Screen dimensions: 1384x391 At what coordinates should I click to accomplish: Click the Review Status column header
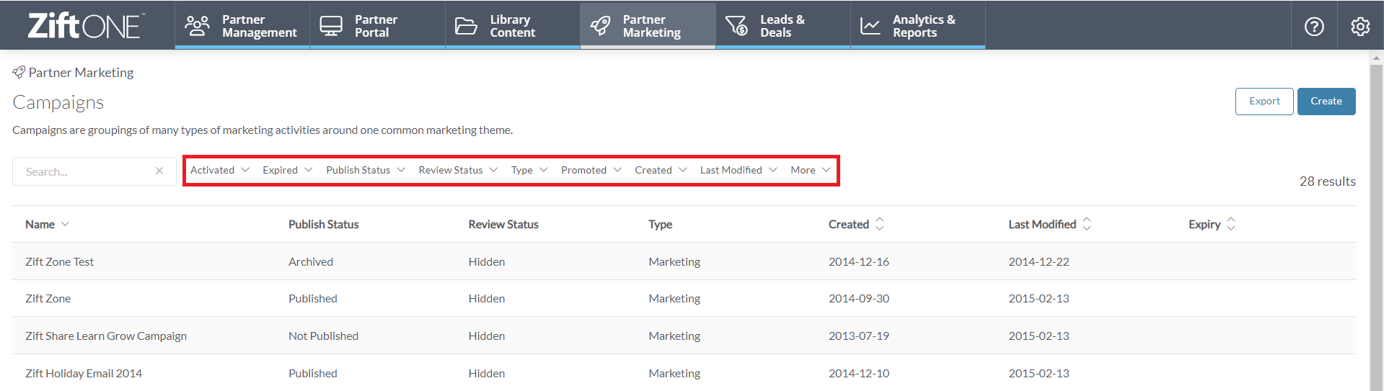[x=503, y=224]
